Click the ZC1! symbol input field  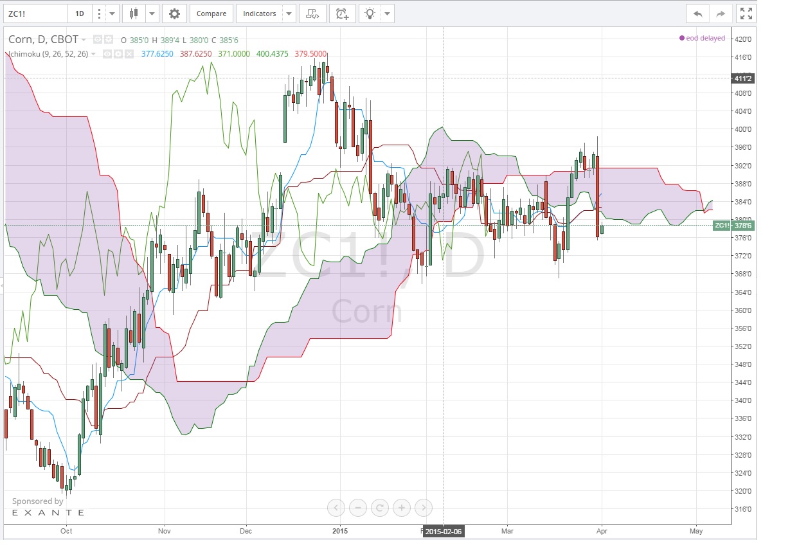coord(35,13)
